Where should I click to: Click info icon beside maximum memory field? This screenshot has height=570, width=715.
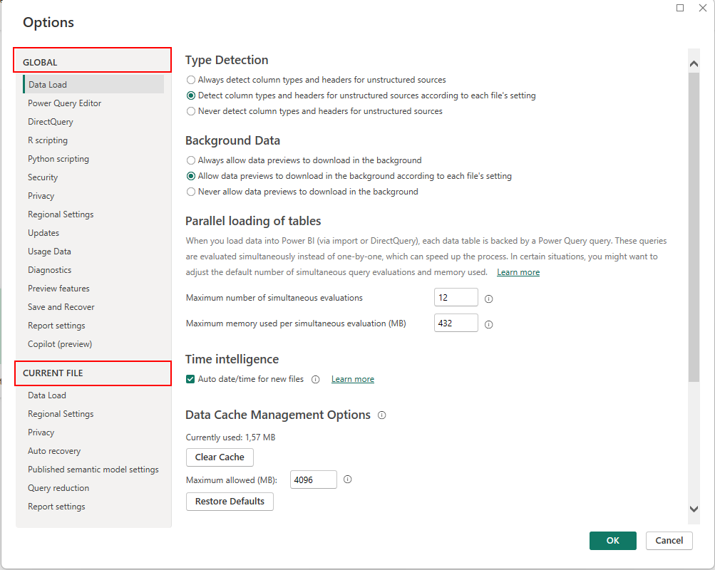[488, 324]
